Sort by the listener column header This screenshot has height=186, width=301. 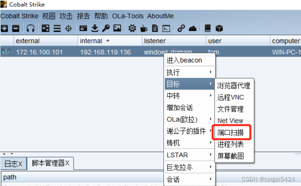coord(174,41)
